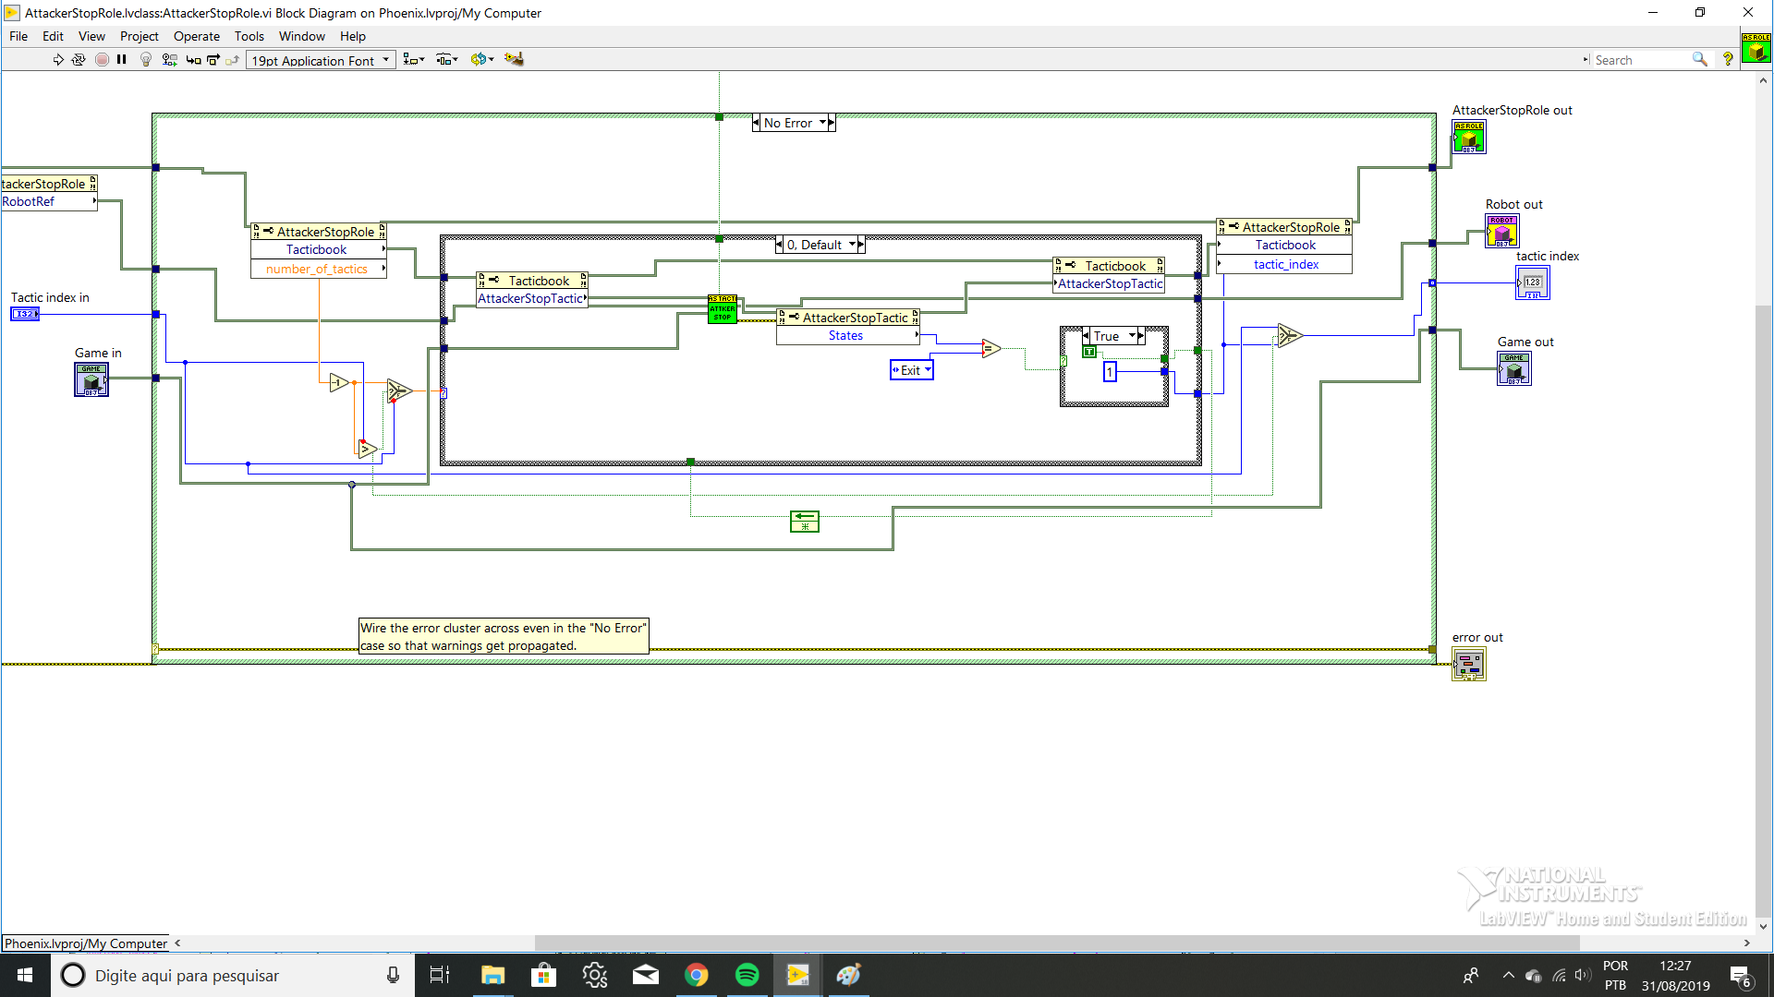Screen dimensions: 1774x997
Task: Select the Greater Than comparison node
Action: pos(368,450)
